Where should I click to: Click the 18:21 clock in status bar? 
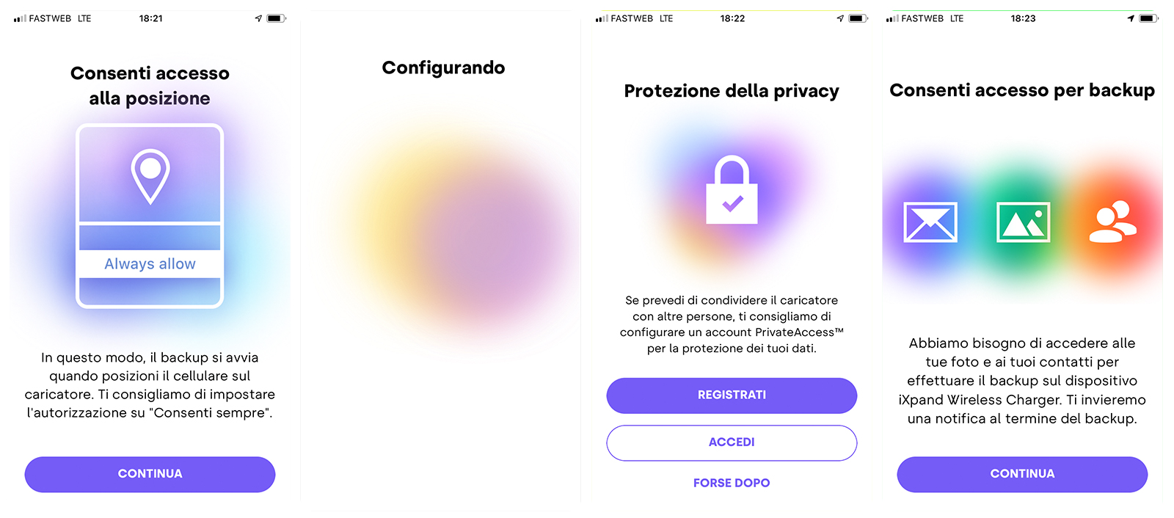(151, 18)
